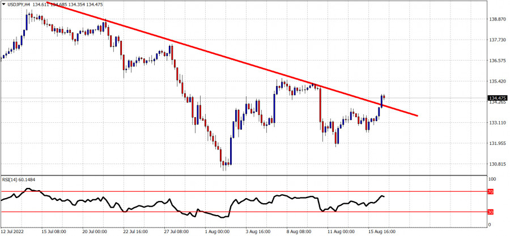Click the 27 Jul 08:00 time label
This screenshot has height=236, width=510.
(176, 232)
